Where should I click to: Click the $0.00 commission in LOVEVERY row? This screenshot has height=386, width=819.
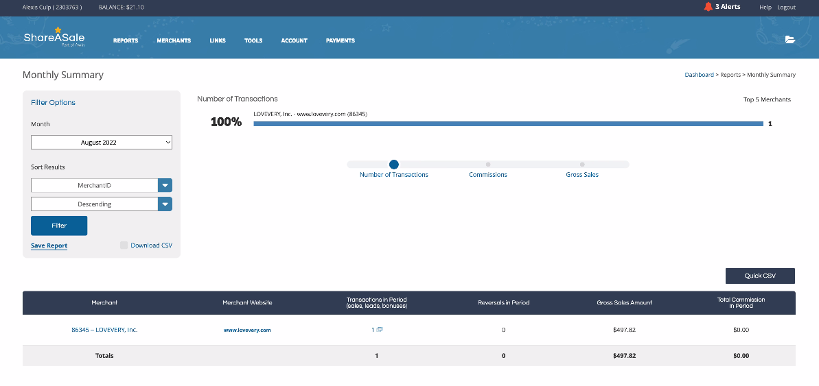(741, 330)
